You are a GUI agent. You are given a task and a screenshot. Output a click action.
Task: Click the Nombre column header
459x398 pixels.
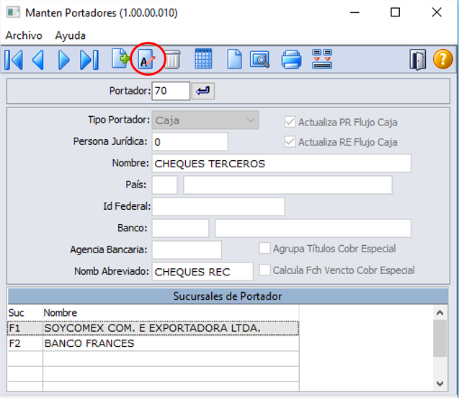tap(171, 313)
